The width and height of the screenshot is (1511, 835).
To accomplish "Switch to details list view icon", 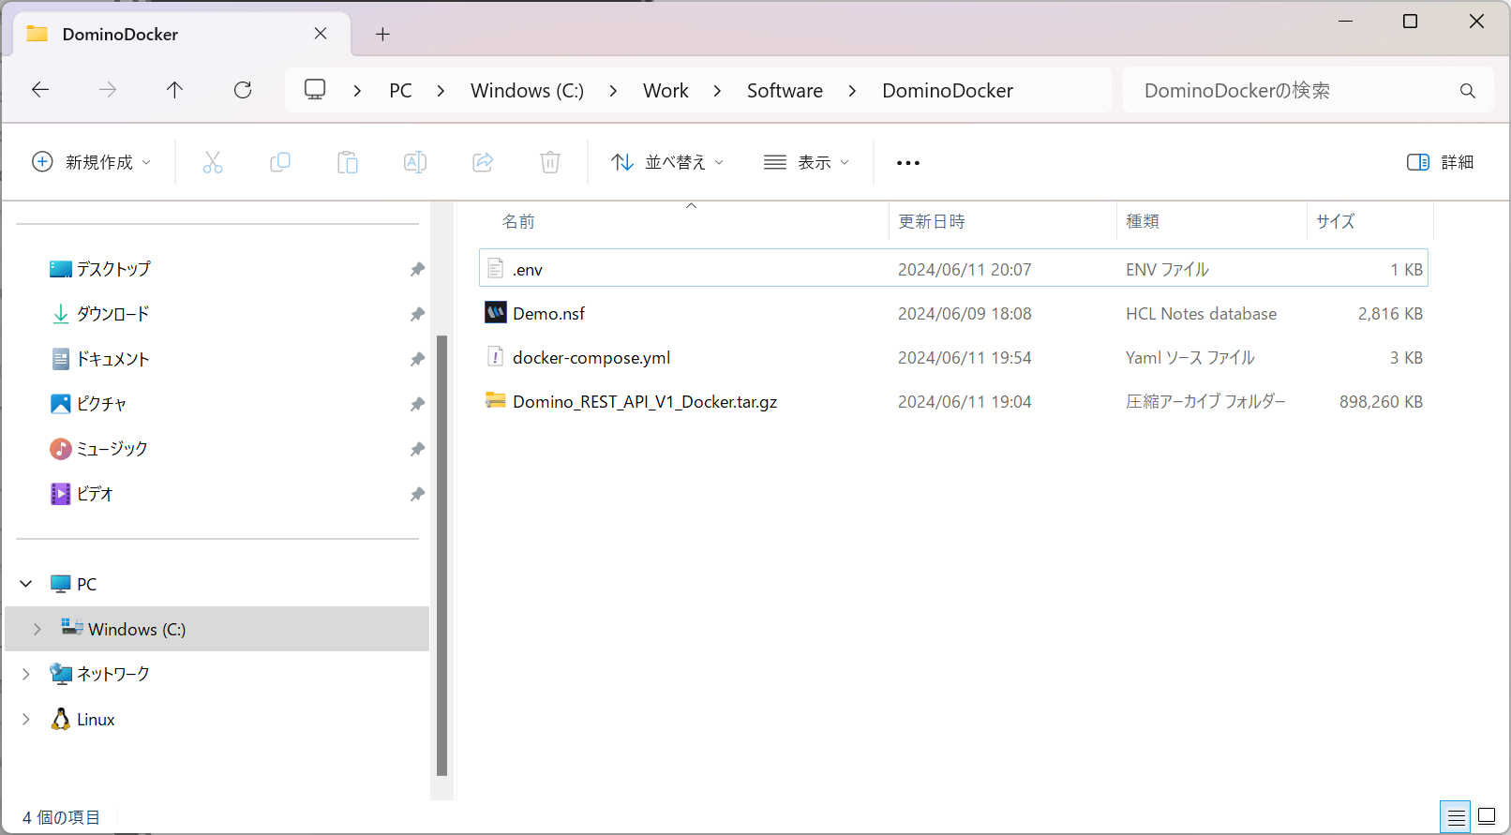I will pos(1456,817).
